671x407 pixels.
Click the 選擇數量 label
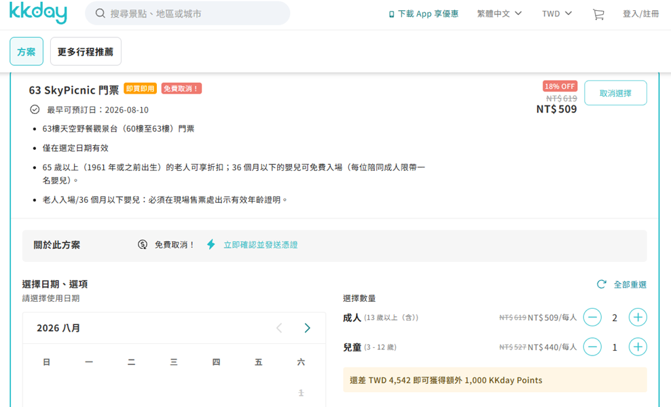tap(359, 298)
